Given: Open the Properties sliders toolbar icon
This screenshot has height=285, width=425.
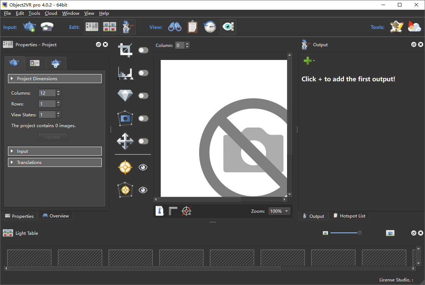Looking at the screenshot, I should [x=92, y=27].
